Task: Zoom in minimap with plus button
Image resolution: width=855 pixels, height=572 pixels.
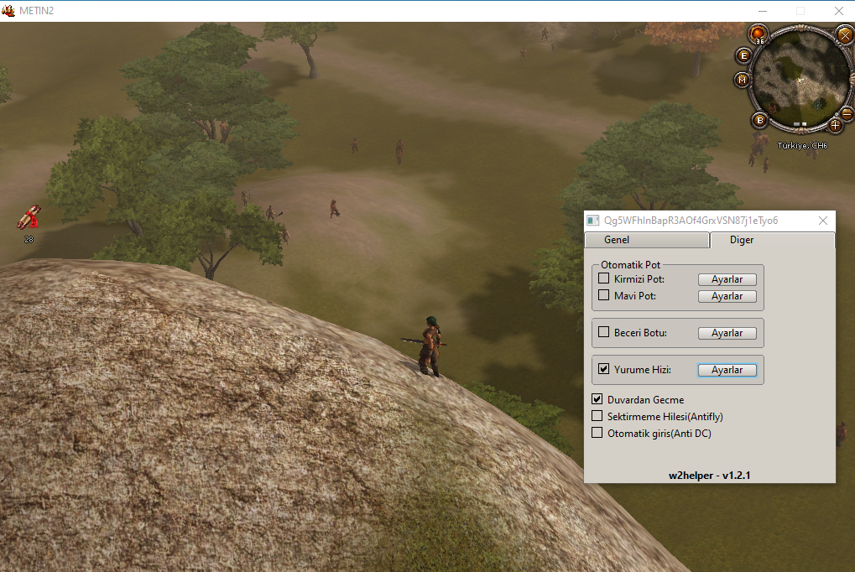Action: tap(835, 126)
